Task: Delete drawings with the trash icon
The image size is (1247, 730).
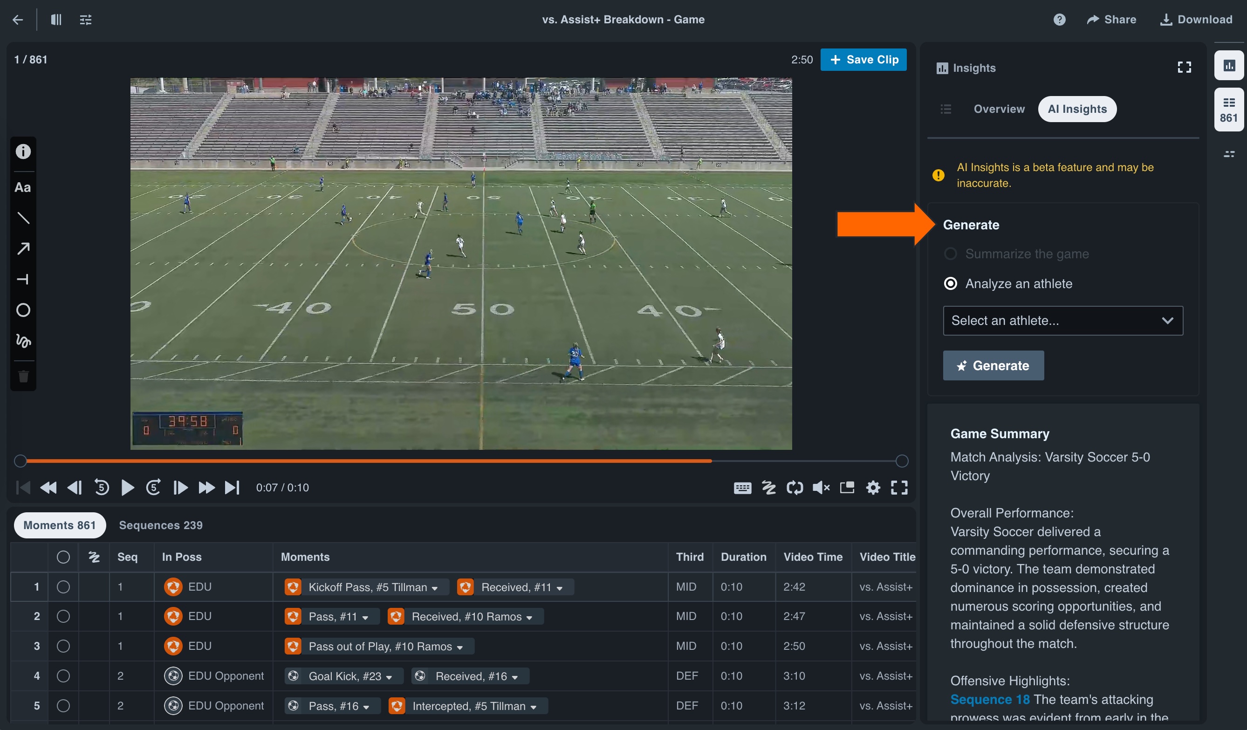Action: coord(23,376)
